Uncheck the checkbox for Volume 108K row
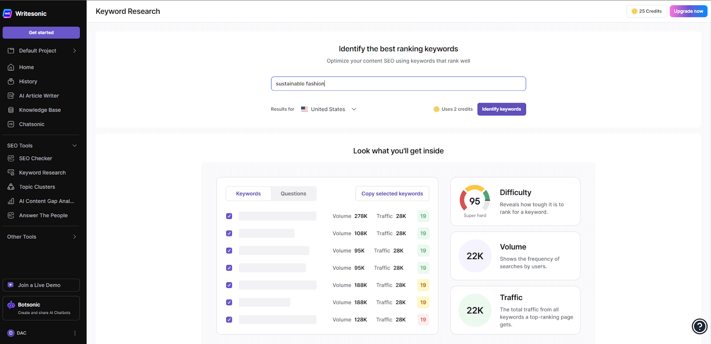 [229, 233]
